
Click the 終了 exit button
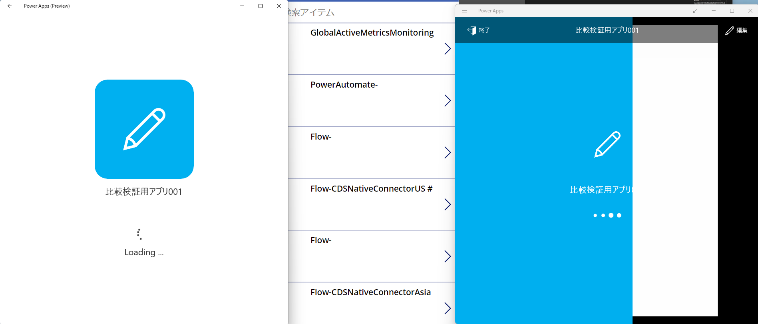tap(478, 30)
